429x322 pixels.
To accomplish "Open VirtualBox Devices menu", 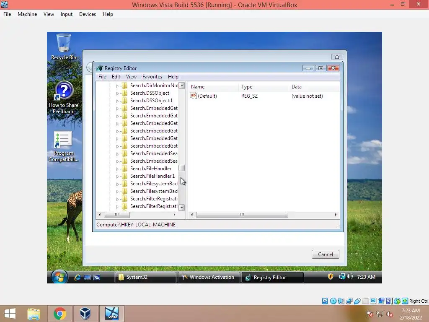I will click(x=87, y=14).
